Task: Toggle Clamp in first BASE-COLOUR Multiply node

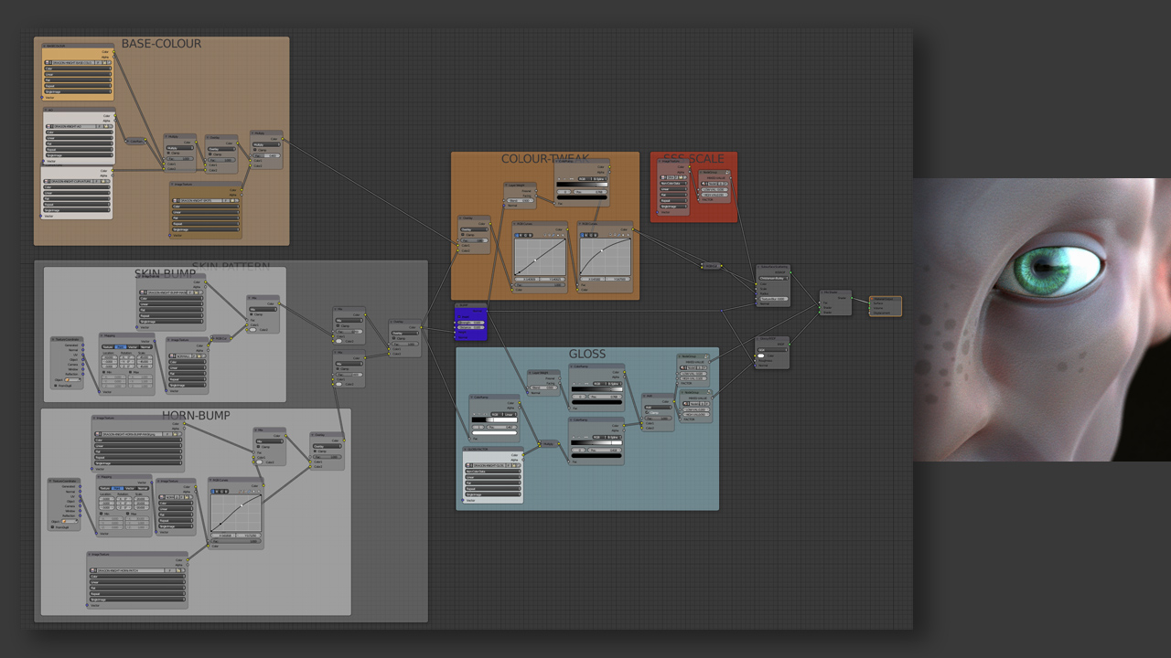Action: pos(168,153)
